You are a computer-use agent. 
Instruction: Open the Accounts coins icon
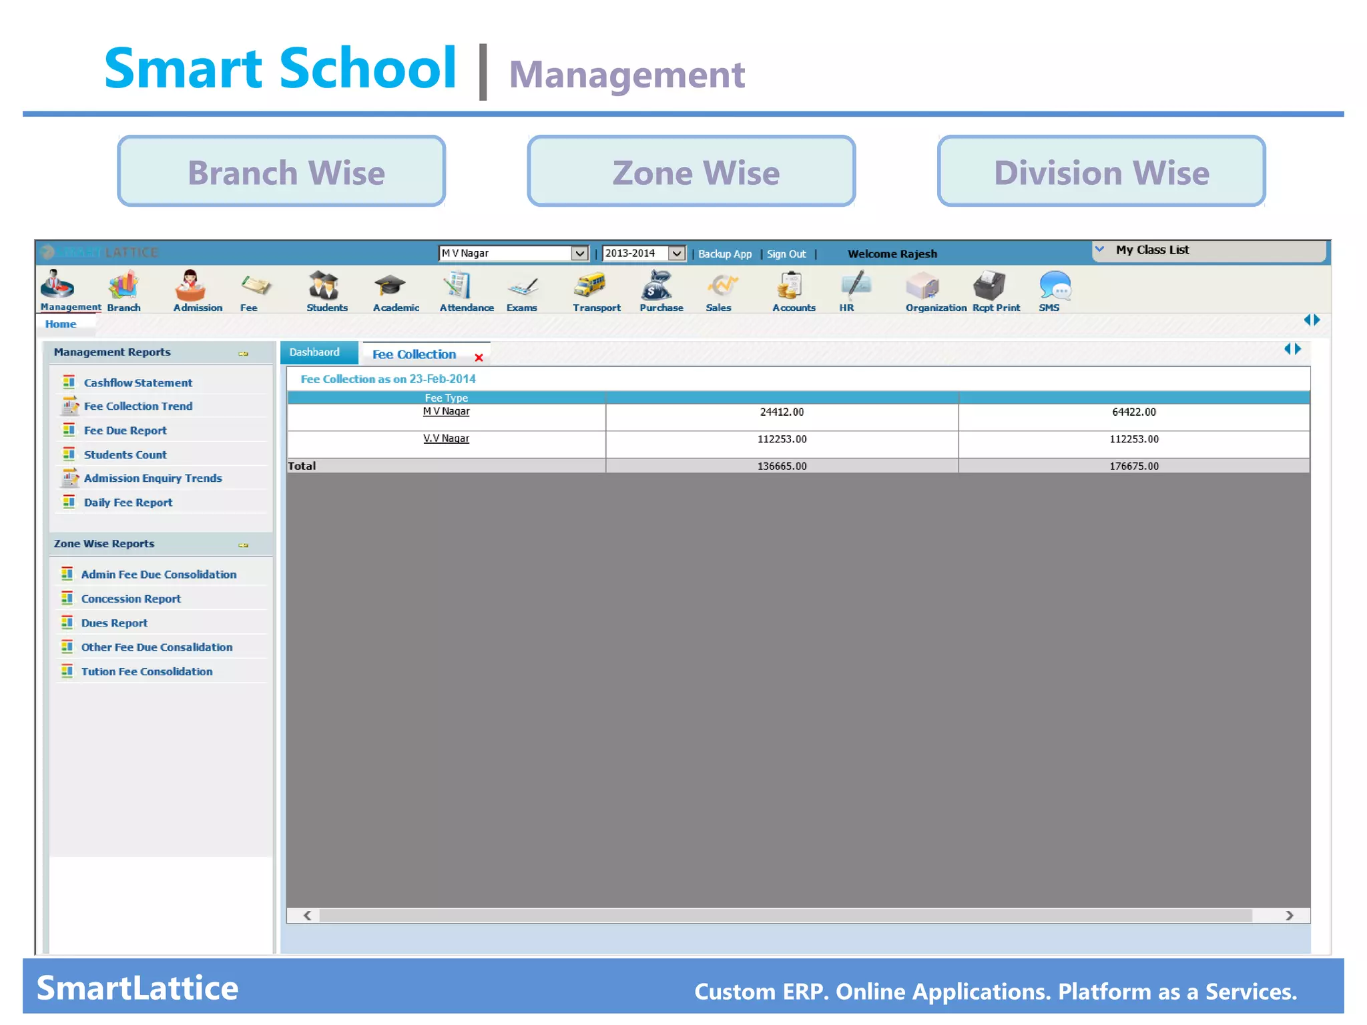pos(790,285)
